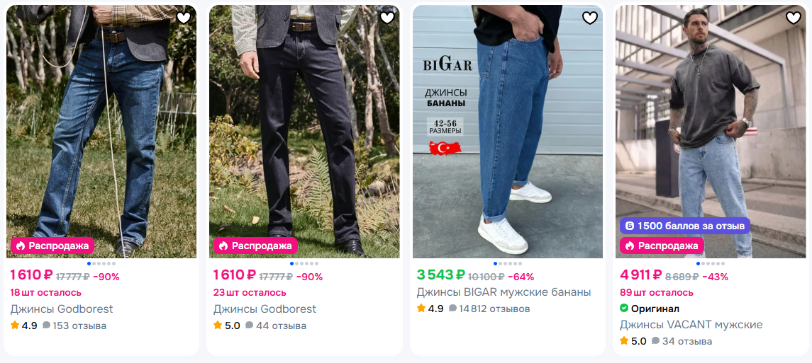The height and width of the screenshot is (363, 812).
Task: Toggle the heart on BIGAR jeans card
Action: [590, 18]
